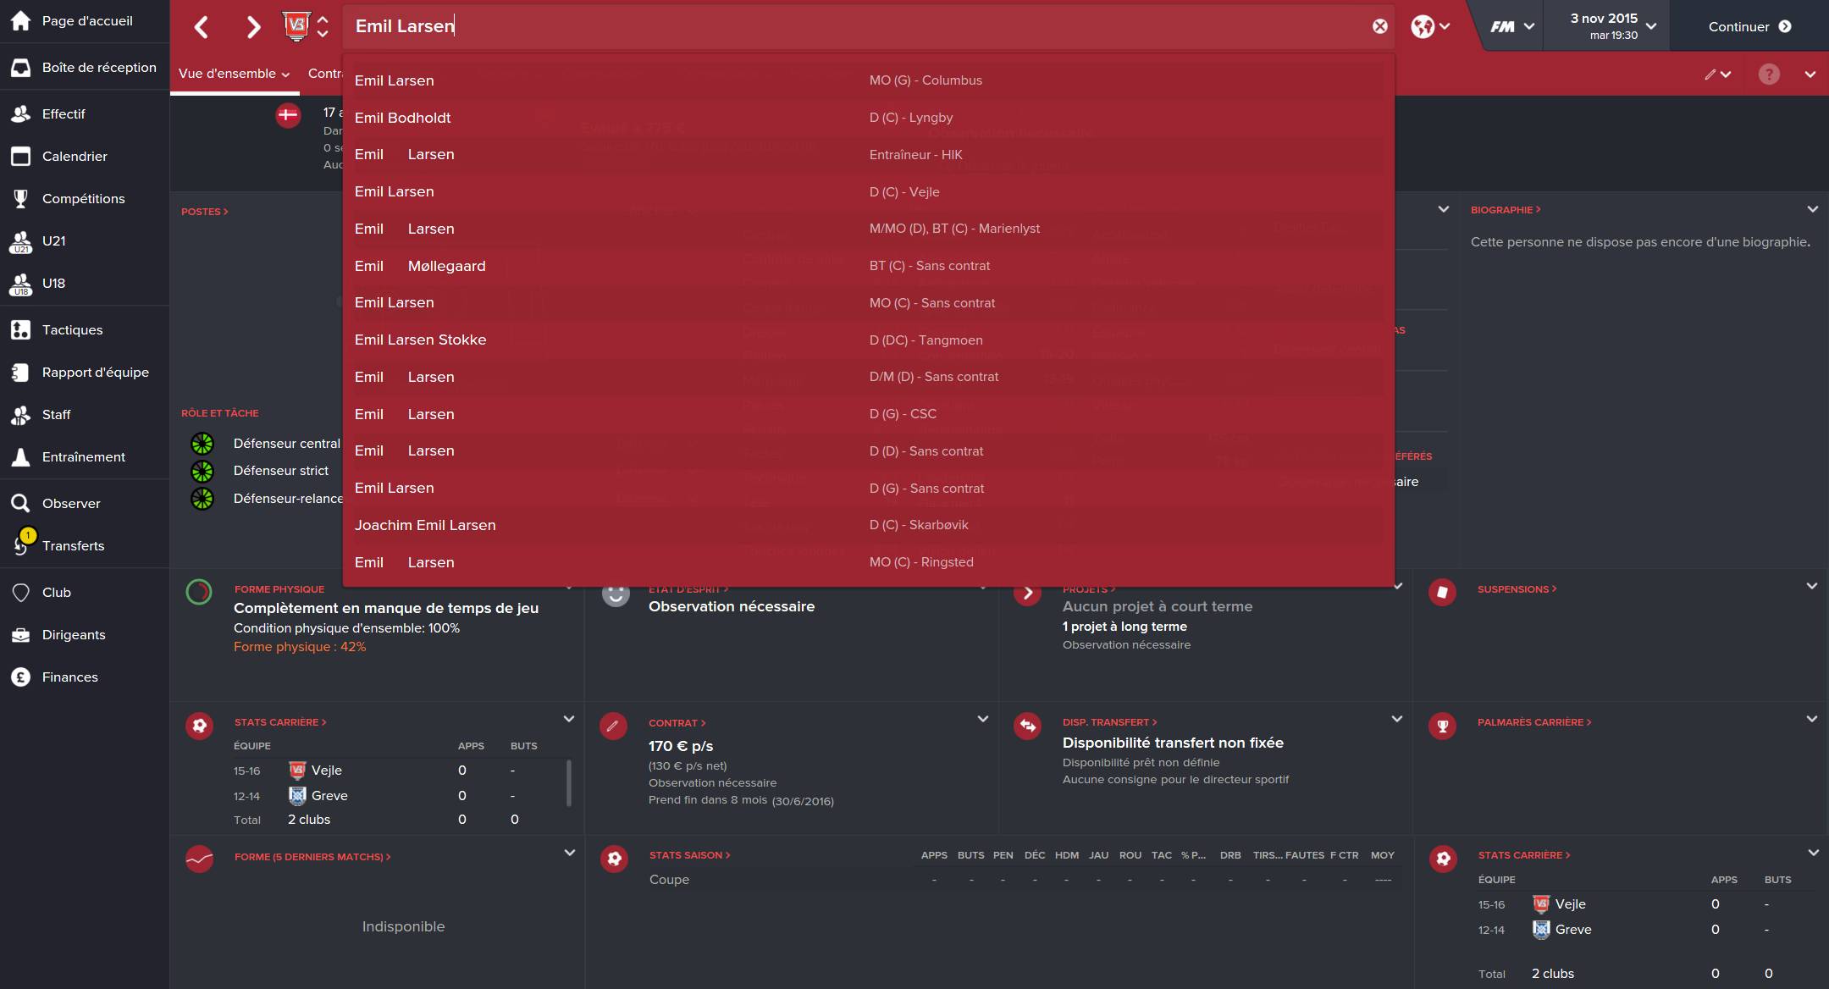Click inside the Emil Larsen search field
Image resolution: width=1829 pixels, height=989 pixels.
coord(847,26)
